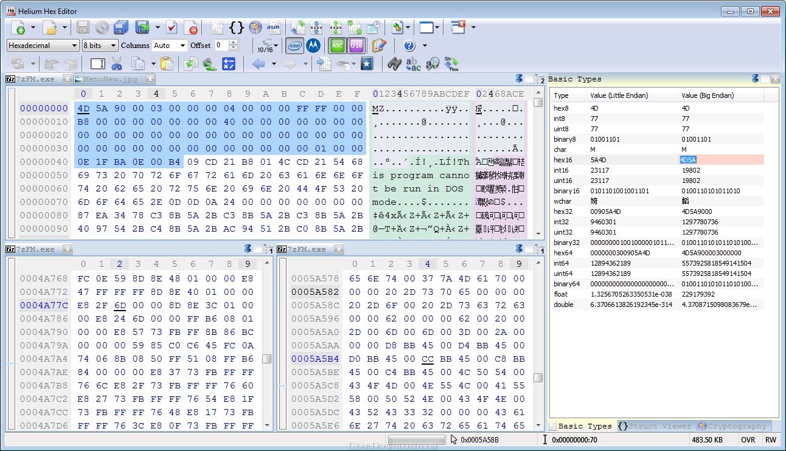Open the asm disassembler icon
The width and height of the screenshot is (786, 451).
pos(274,27)
